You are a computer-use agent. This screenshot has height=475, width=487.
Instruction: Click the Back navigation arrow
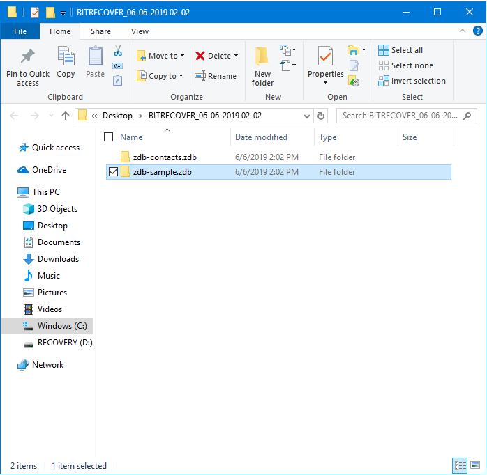coord(14,116)
